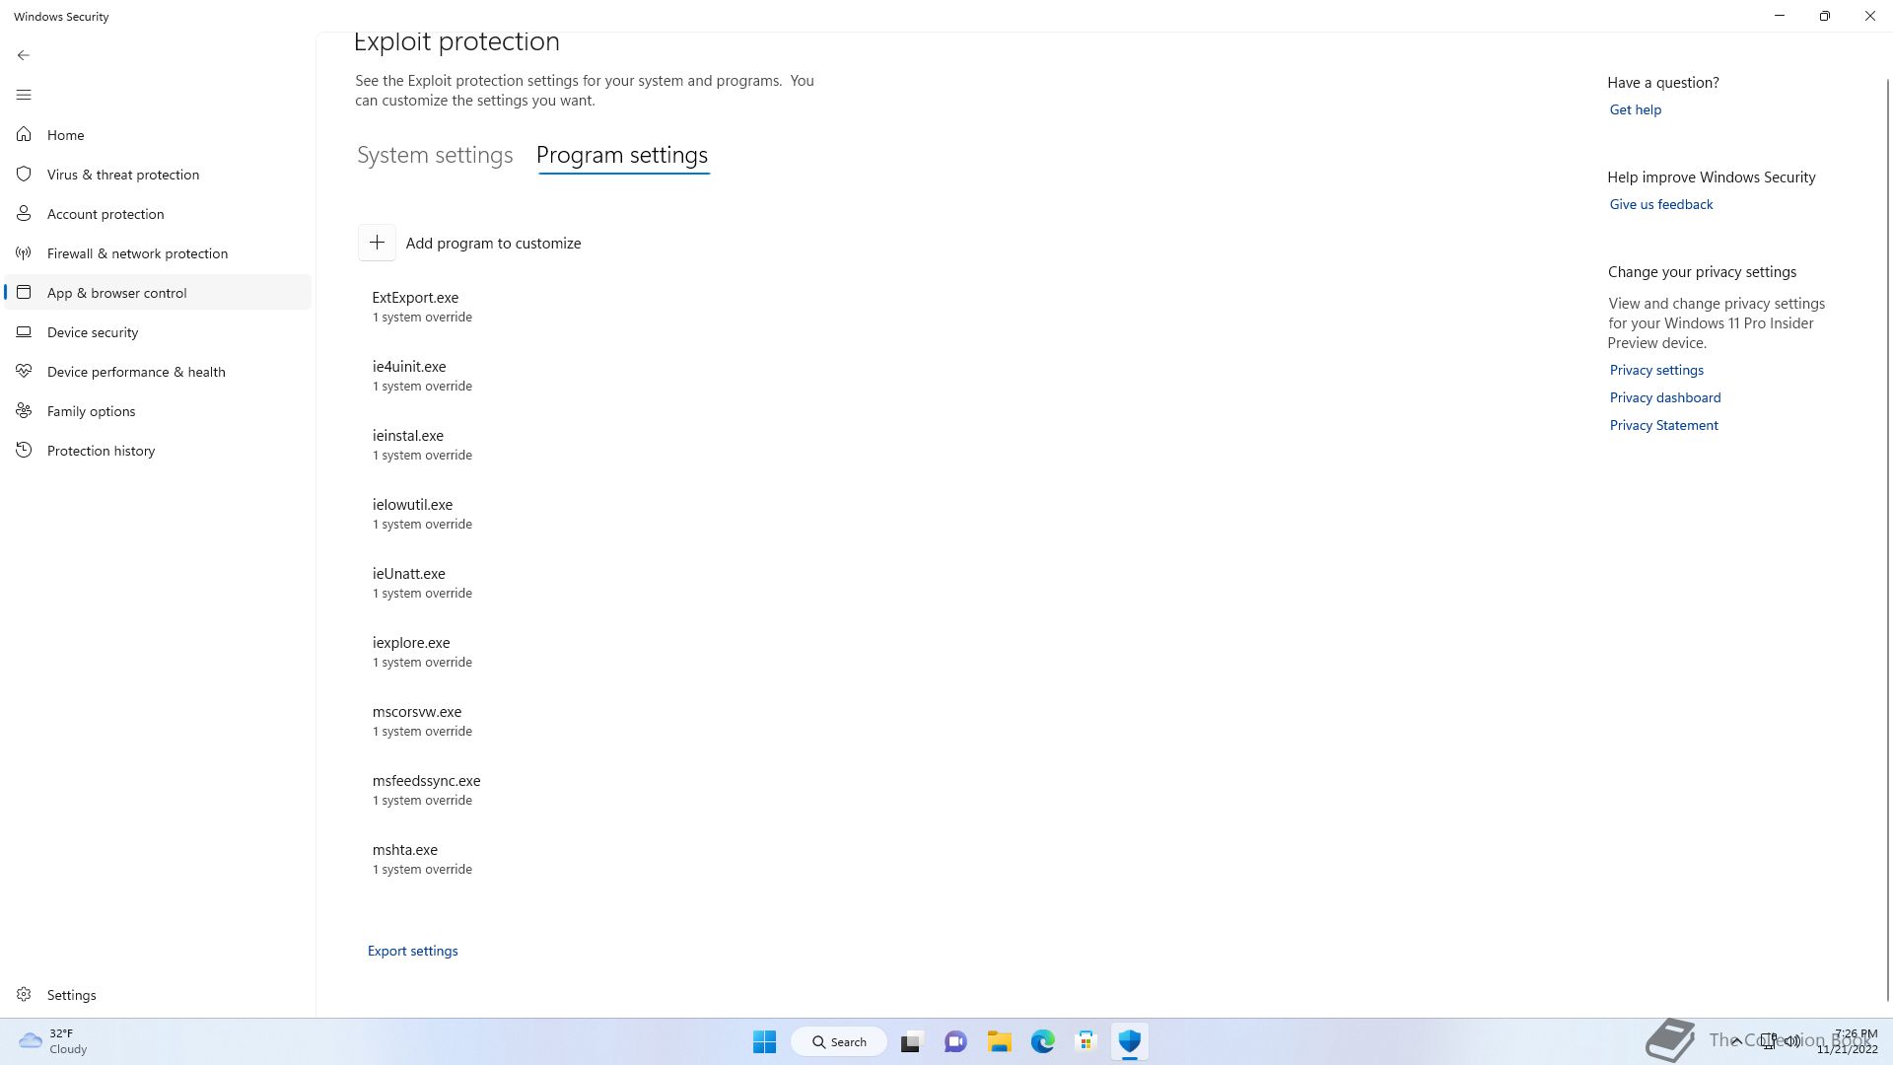This screenshot has height=1065, width=1893.
Task: Expand the iexplore.exe entry
Action: point(422,651)
